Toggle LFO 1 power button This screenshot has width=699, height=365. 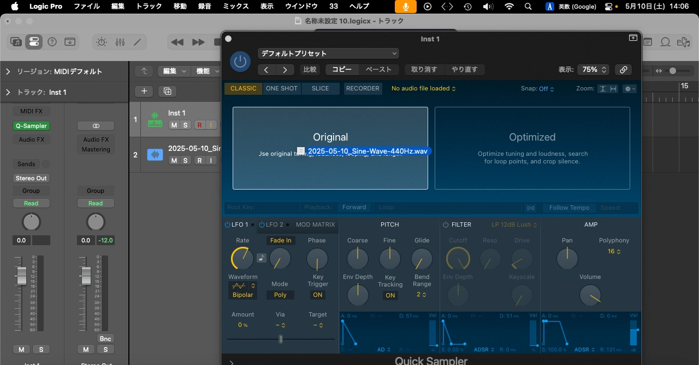(228, 224)
